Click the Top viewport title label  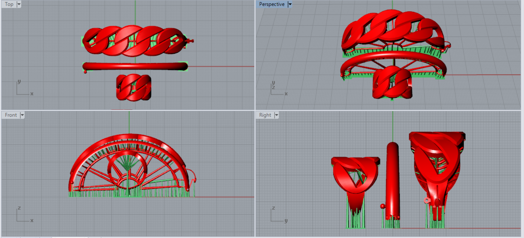click(9, 4)
